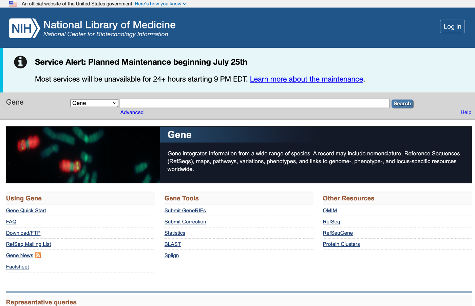The height and width of the screenshot is (306, 475).
Task: Click the 'Using Gene' section heading
Action: click(24, 198)
